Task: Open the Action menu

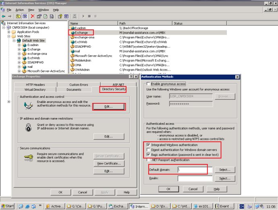Action: (x=19, y=10)
